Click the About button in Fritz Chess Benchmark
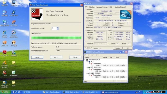The image size is (167, 94). 56,57
